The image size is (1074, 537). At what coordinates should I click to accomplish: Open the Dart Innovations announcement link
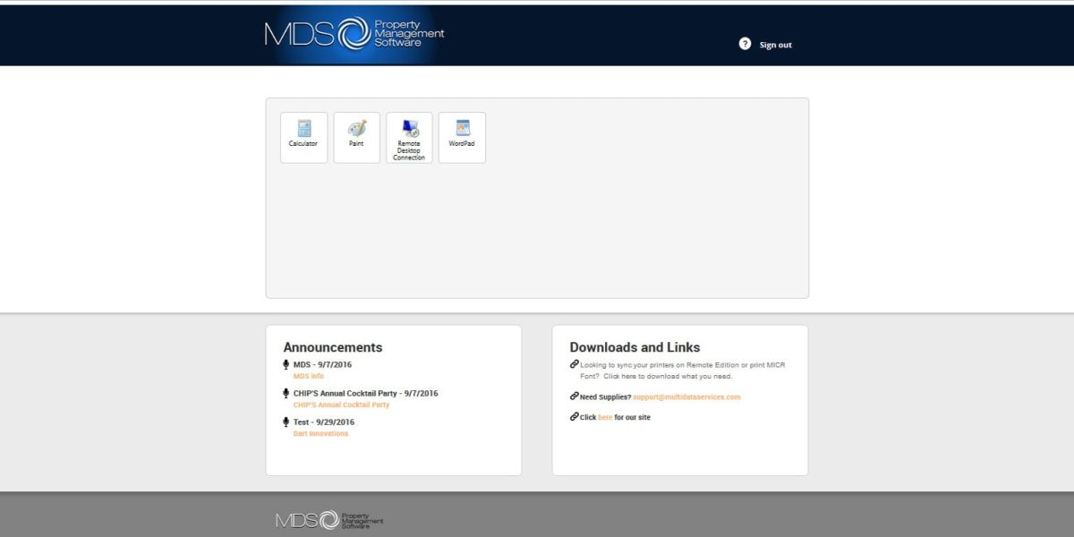point(320,433)
